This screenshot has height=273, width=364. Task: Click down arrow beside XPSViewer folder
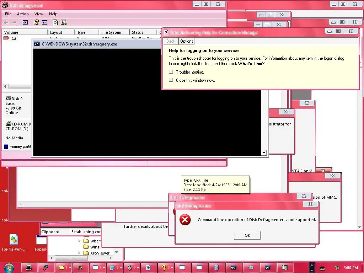click(117, 252)
